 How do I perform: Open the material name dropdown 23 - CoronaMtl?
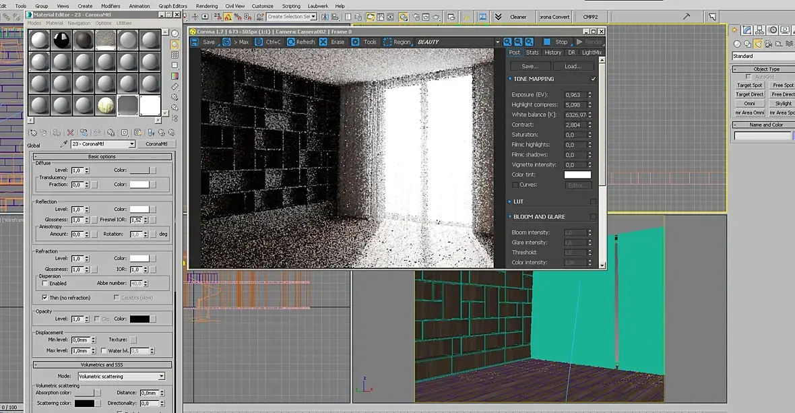(131, 144)
